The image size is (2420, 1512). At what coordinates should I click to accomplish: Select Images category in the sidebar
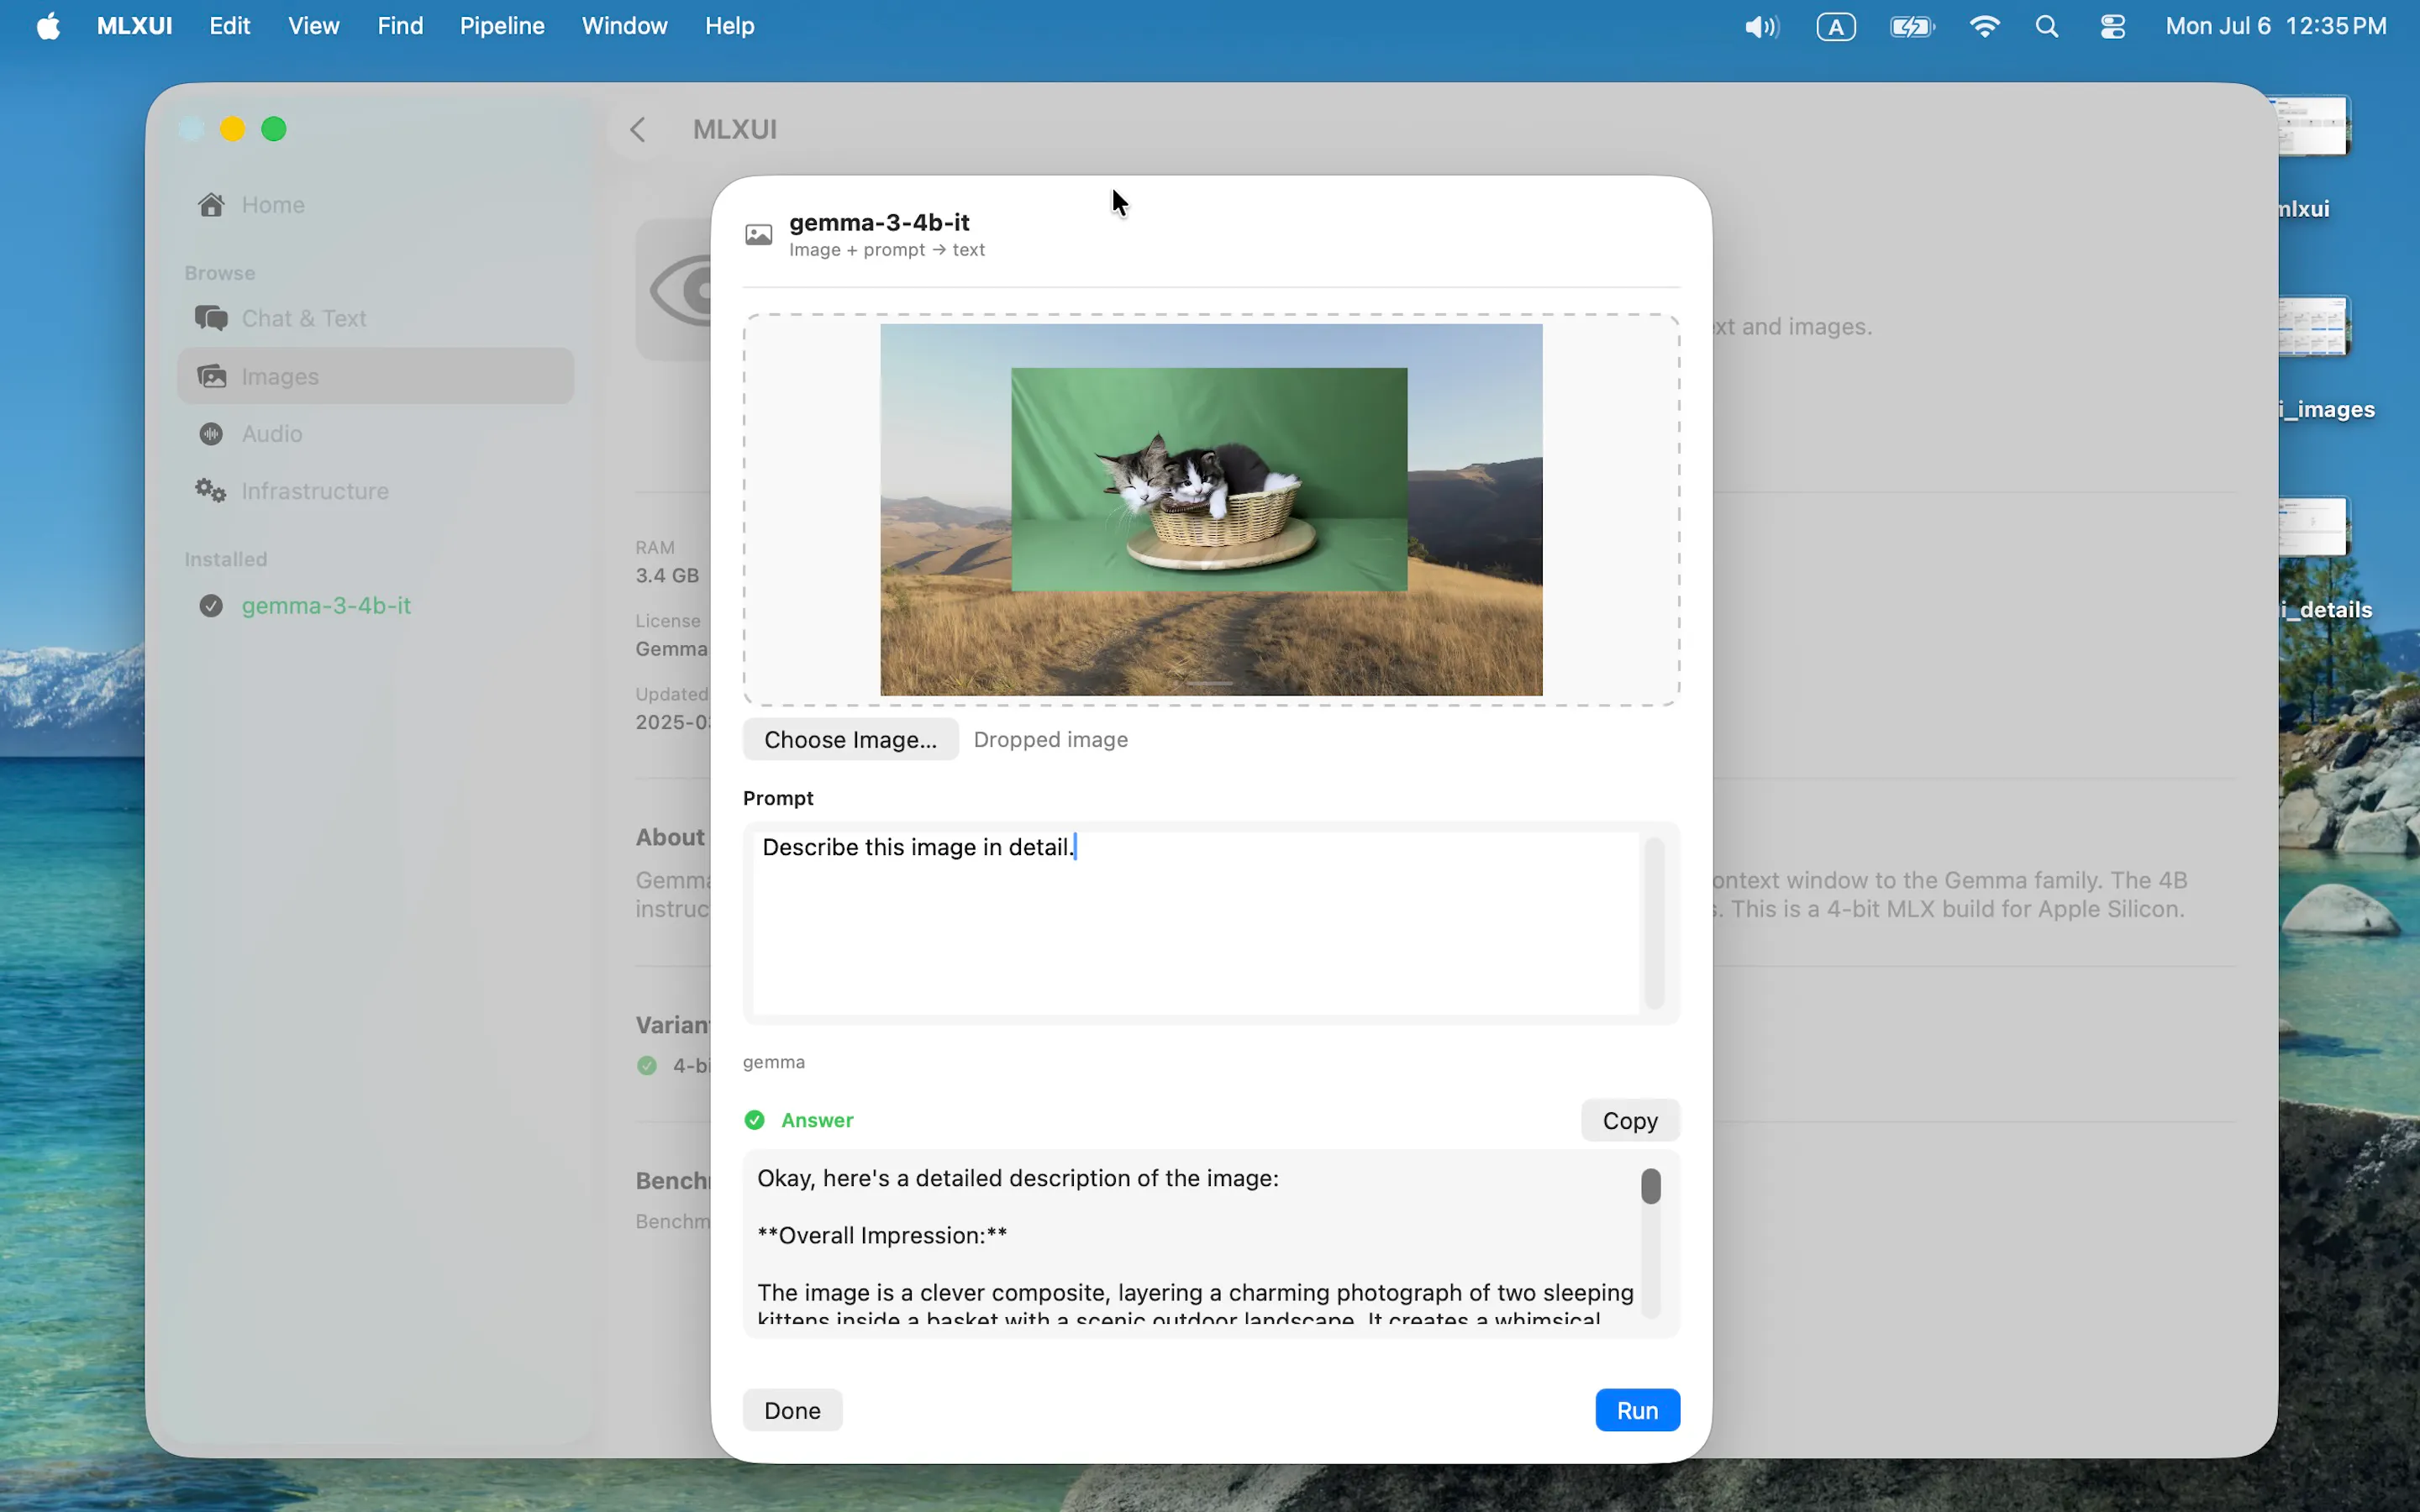375,376
